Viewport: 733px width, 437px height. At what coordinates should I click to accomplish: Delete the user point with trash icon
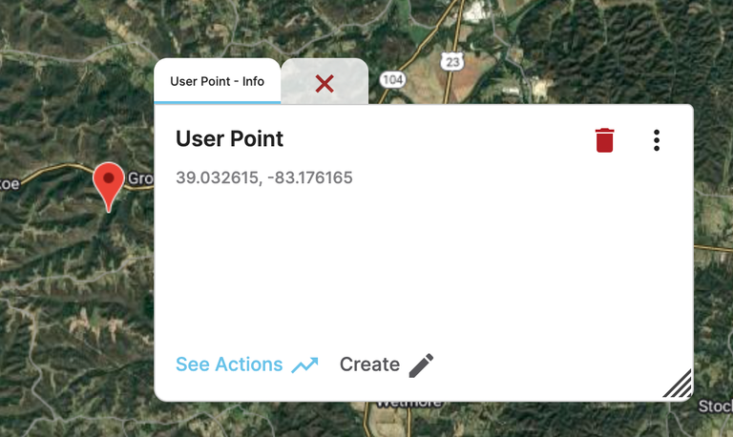[x=604, y=140]
